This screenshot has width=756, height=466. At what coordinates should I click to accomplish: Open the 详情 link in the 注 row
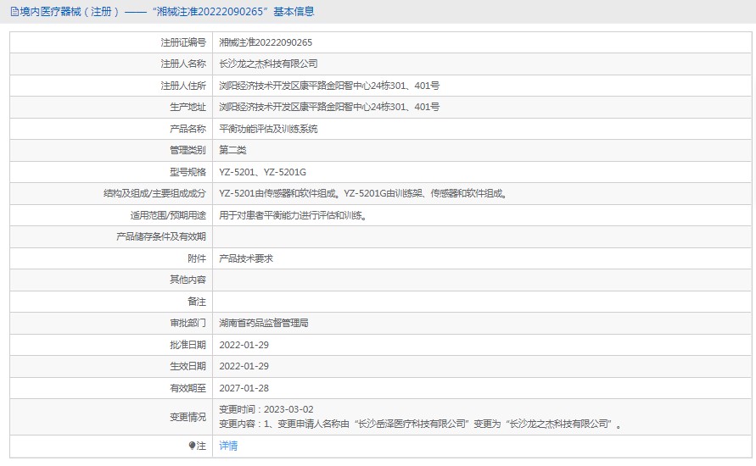point(228,446)
